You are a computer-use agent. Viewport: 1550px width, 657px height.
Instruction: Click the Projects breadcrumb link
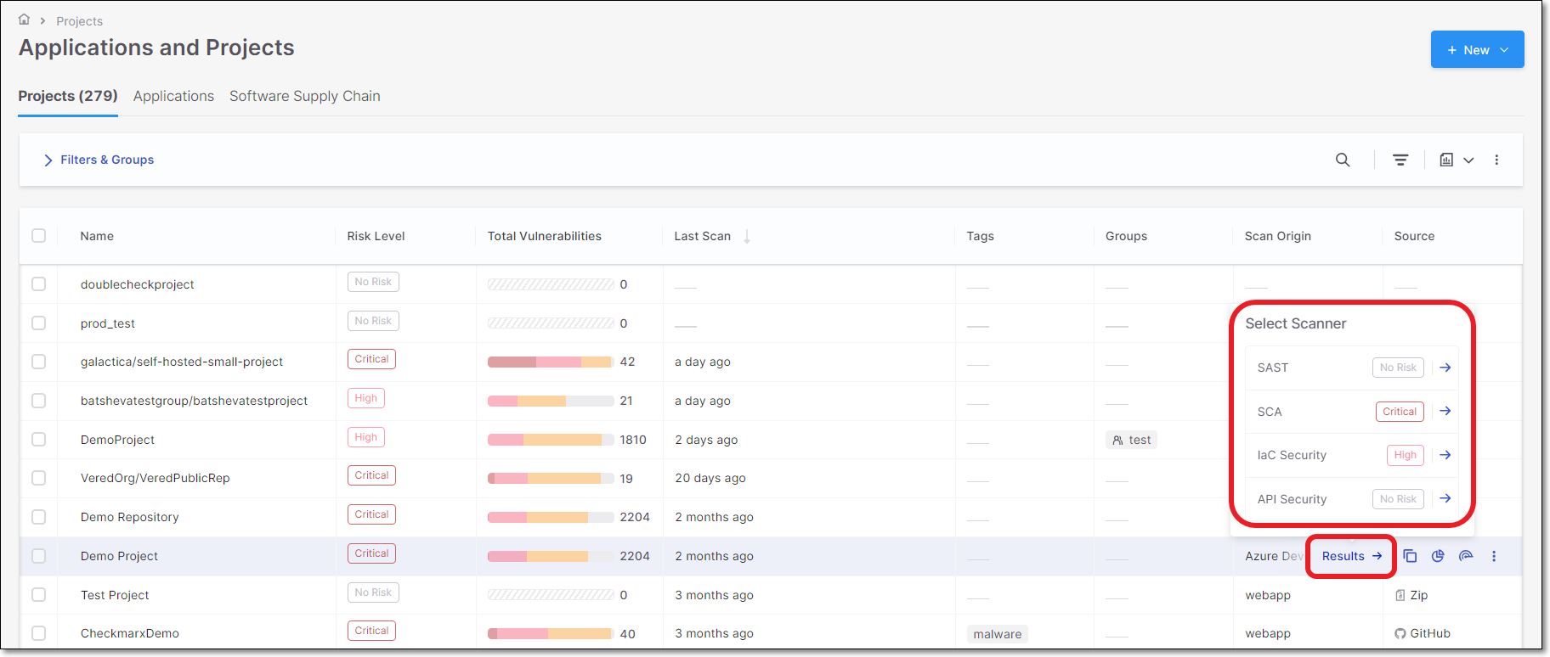tap(80, 21)
